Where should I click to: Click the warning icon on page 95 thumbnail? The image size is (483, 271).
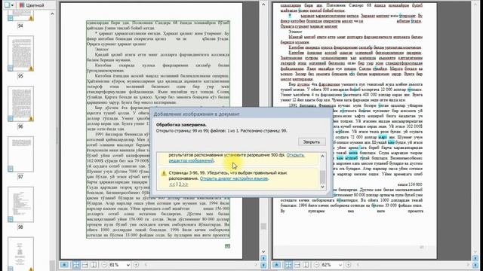tap(31, 69)
